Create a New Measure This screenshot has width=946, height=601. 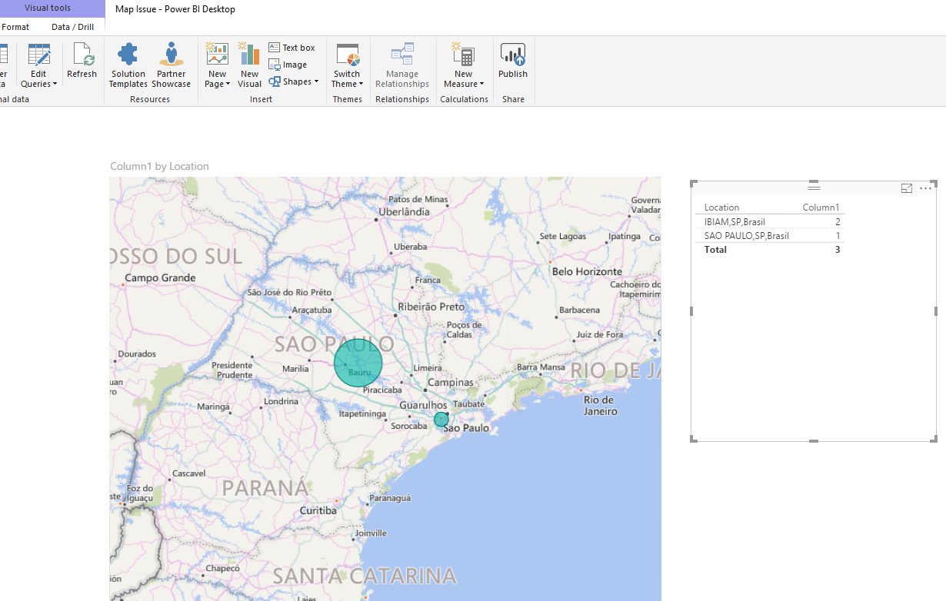463,65
